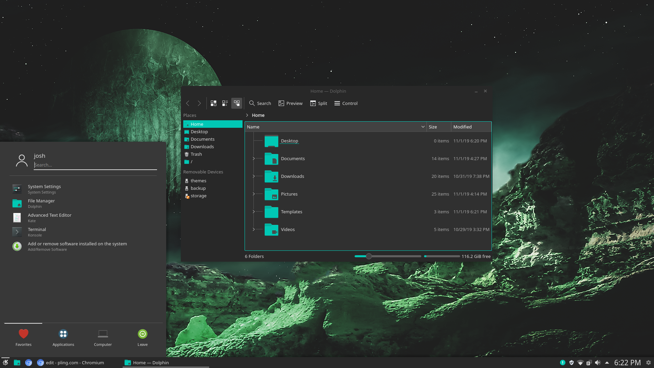Select the Pictures folder icon in list
This screenshot has height=368, width=654.
[271, 194]
